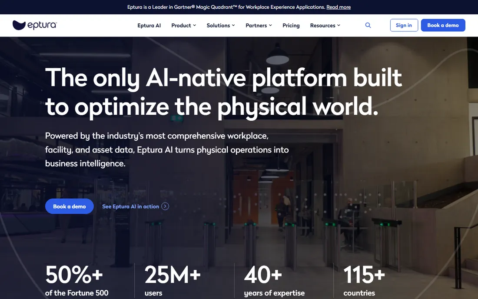The image size is (478, 299).
Task: Open Read more link in top banner
Action: pos(339,7)
